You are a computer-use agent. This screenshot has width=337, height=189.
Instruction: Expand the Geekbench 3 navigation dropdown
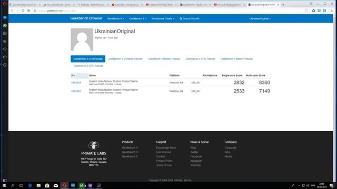[138, 19]
